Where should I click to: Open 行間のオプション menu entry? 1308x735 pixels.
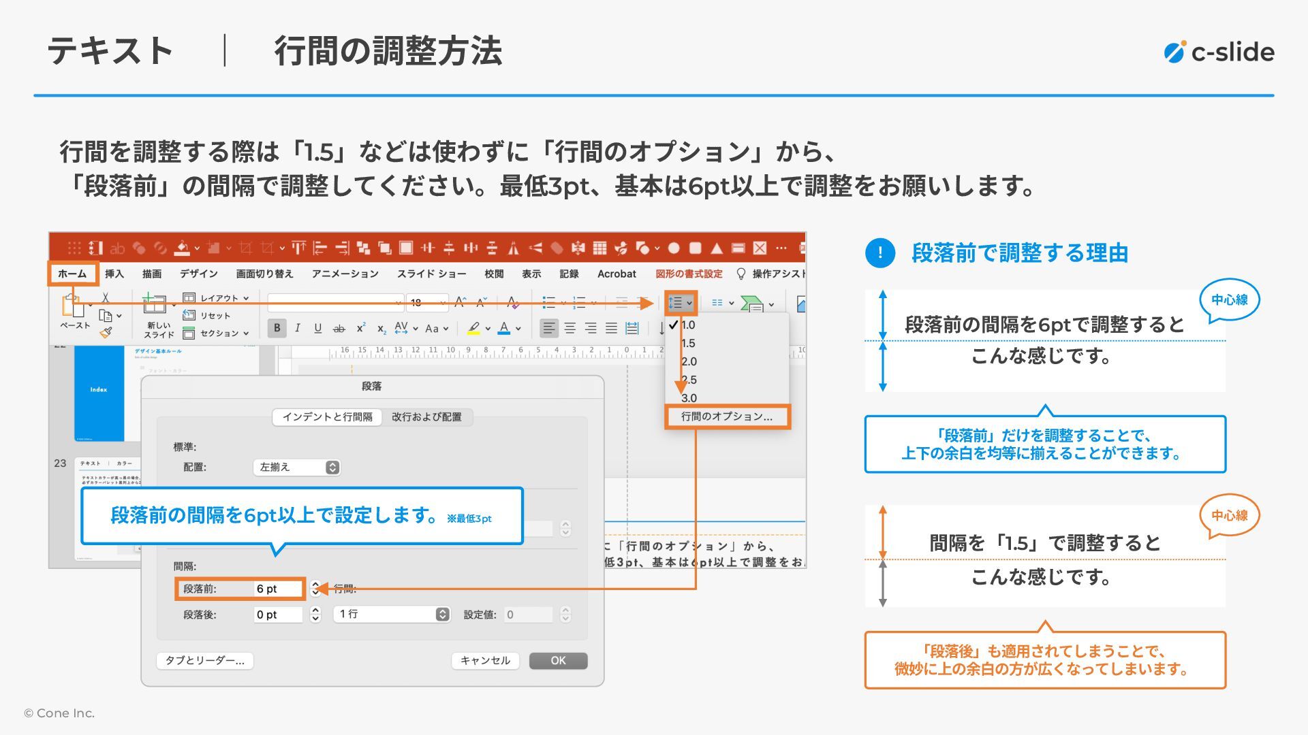(727, 416)
